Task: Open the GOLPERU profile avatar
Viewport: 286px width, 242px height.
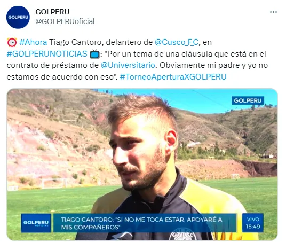Action: coord(18,17)
